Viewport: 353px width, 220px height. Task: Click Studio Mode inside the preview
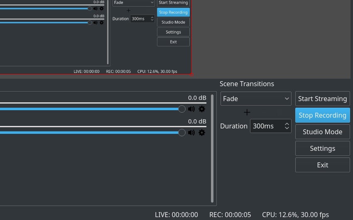[173, 22]
